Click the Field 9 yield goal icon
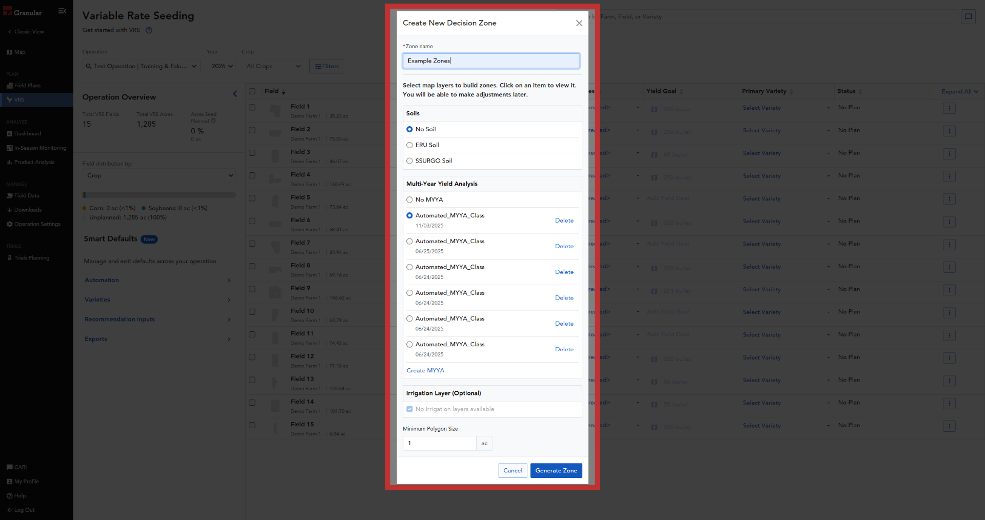The height and width of the screenshot is (520, 985). coord(654,291)
